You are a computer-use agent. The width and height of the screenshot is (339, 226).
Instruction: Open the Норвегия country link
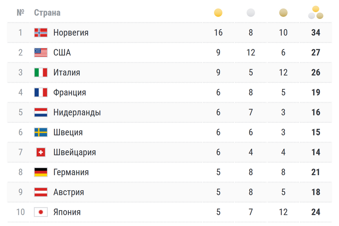(x=71, y=33)
